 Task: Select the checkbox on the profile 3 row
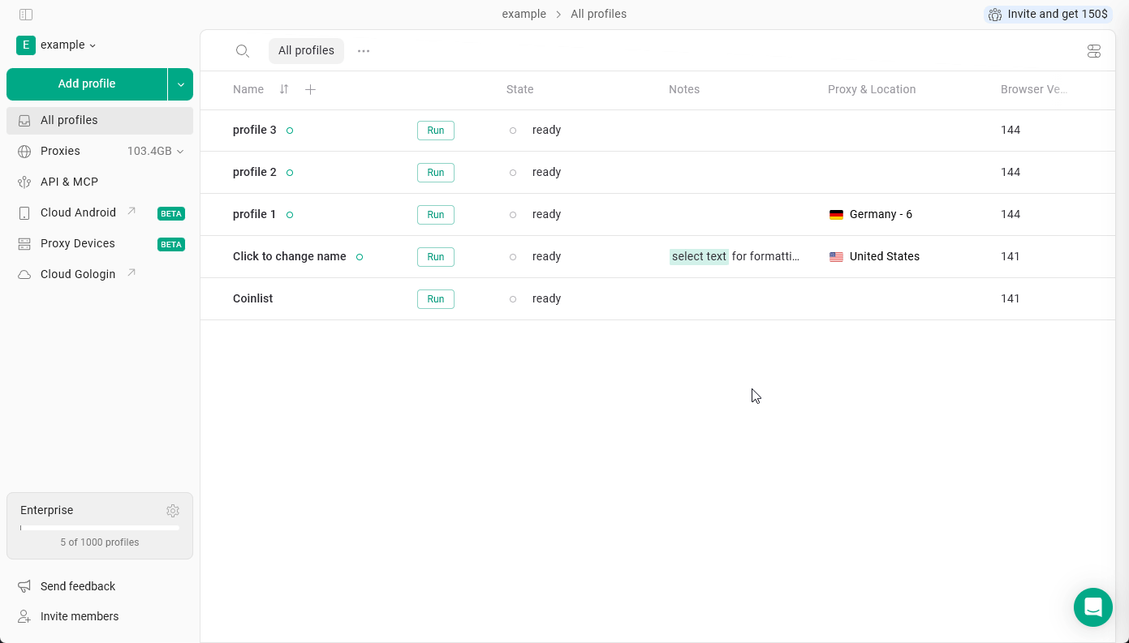[218, 130]
